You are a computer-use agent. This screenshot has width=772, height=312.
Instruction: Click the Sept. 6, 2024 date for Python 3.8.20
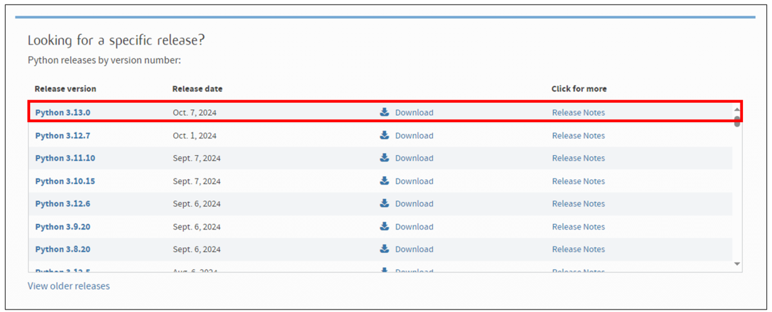[x=197, y=250]
